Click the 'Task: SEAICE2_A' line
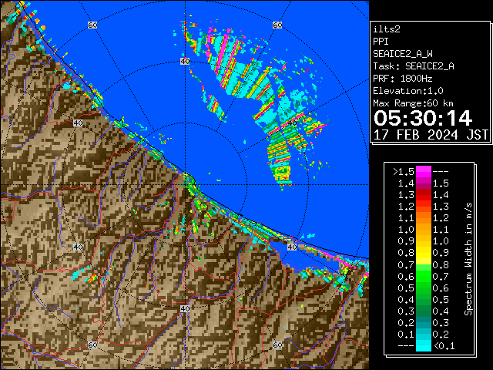493x370 pixels. tap(414, 66)
